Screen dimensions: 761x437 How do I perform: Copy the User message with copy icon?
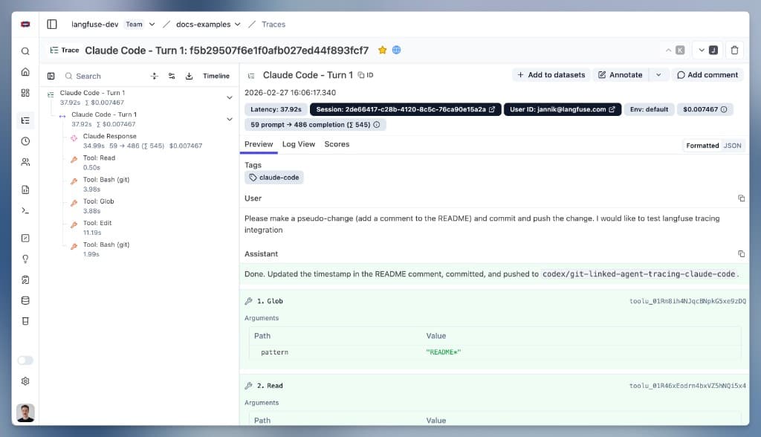tap(741, 198)
